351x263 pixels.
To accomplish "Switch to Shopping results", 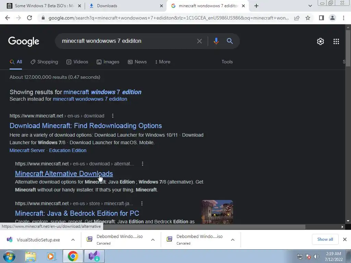I will (x=44, y=62).
